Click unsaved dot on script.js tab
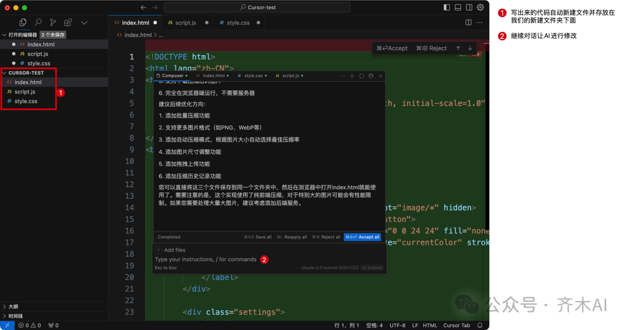Screen dimensions: 627x330 207,23
